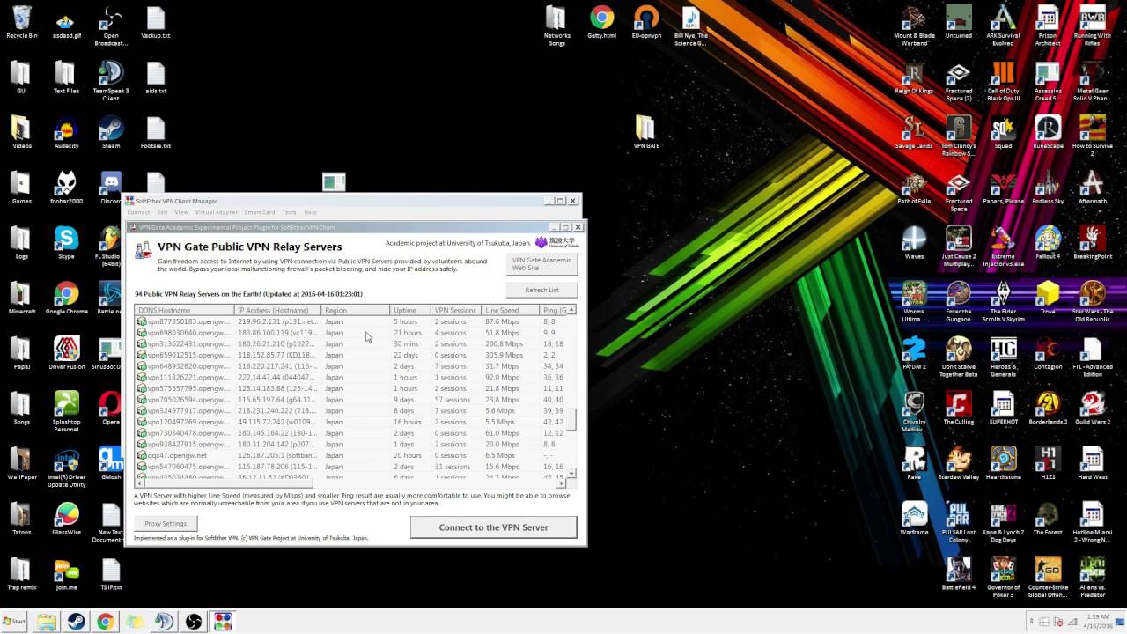Select server with IP 115.65.197.64

(x=351, y=400)
